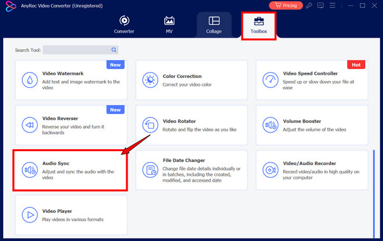Click 'Correct your video color' description
This screenshot has height=241, width=383.
pyautogui.click(x=187, y=85)
